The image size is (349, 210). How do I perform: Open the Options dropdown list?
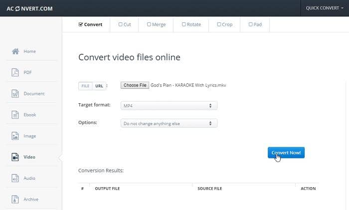click(169, 123)
